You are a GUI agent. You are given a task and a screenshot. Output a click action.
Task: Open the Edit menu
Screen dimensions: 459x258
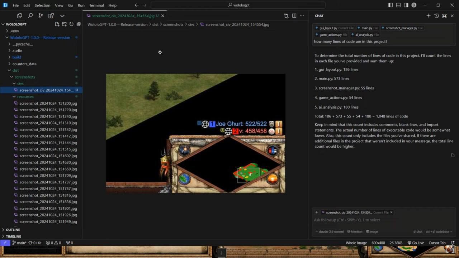[27, 5]
